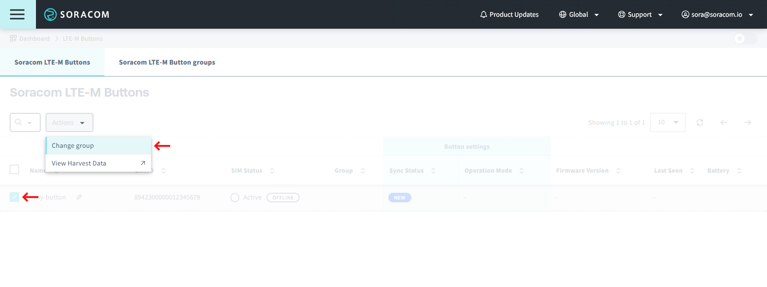Switch to Soracom LTE-M Button groups tab
Screen dimensions: 767x287
click(x=167, y=62)
